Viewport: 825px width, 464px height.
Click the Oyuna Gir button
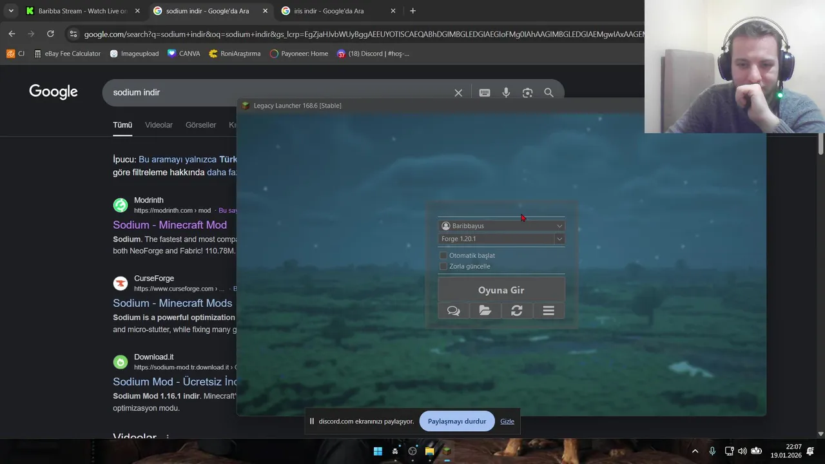click(x=501, y=290)
